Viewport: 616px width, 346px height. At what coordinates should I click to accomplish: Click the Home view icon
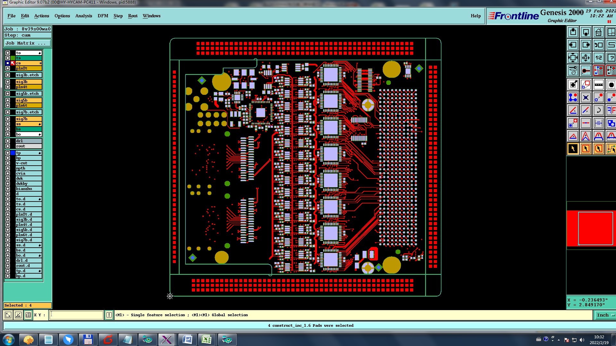[x=598, y=32]
